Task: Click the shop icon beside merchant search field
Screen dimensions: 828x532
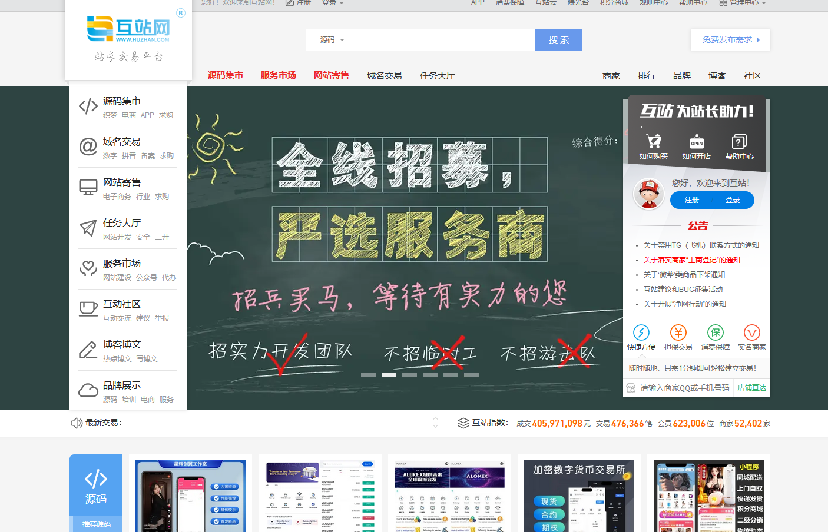Action: 631,388
